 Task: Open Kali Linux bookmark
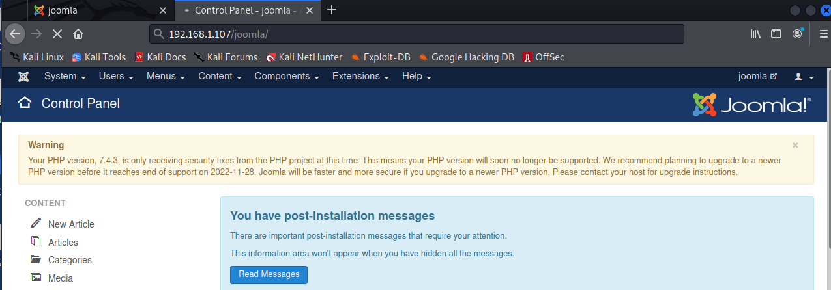(x=37, y=57)
